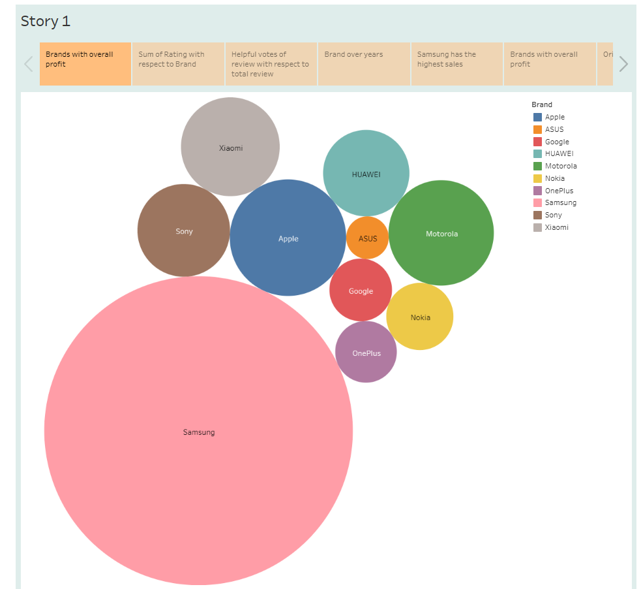This screenshot has width=641, height=589.
Task: Select the large Samsung bubble
Action: pyautogui.click(x=198, y=431)
